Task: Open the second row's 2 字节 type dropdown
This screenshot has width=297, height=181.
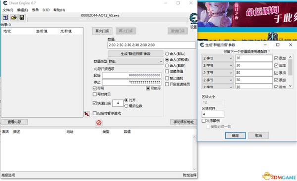Action: 217,65
